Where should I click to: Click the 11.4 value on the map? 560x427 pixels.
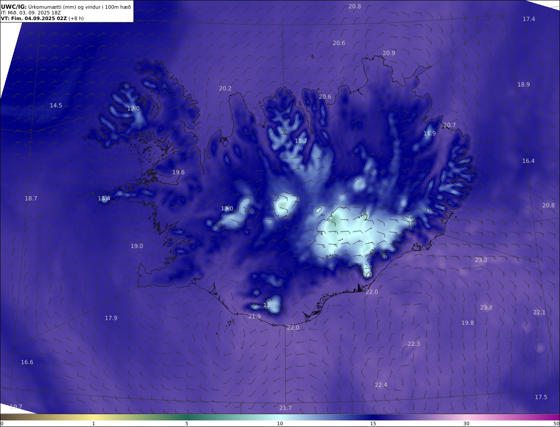(x=104, y=199)
